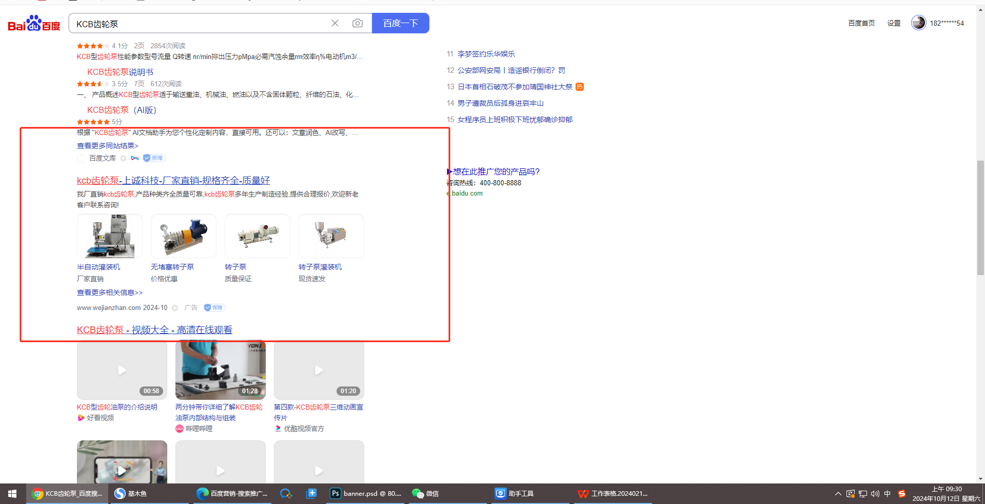Open the 转子泵 product image
This screenshot has height=504, width=985.
pos(258,236)
